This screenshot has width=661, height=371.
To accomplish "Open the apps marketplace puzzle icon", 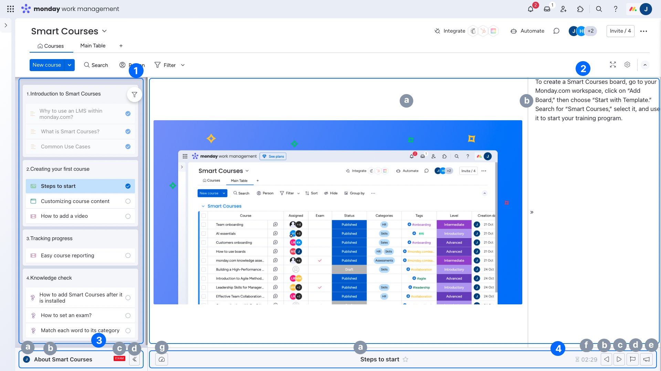I will [x=580, y=9].
